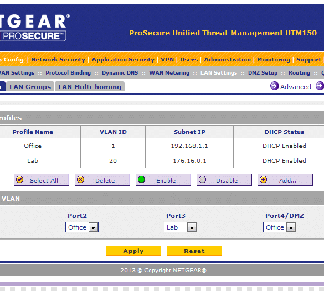Switch to the LAN Groups tab
324x296 pixels.
point(30,87)
